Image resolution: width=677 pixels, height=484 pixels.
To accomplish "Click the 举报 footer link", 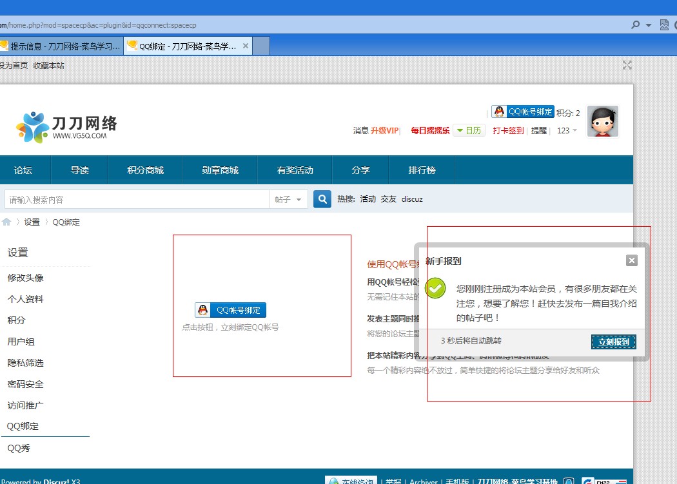I will (393, 481).
